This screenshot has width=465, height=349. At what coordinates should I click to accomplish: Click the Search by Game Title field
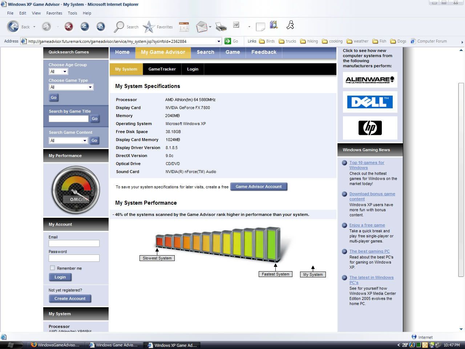coord(69,119)
